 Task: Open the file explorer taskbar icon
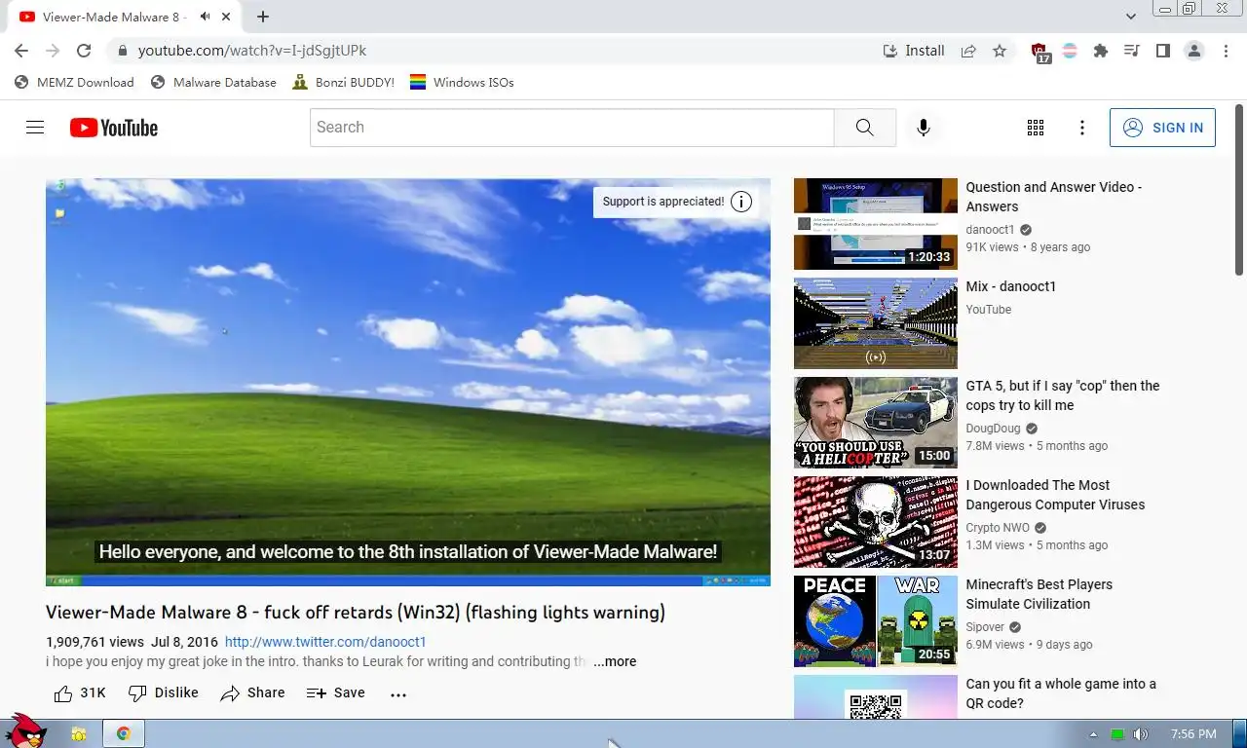(x=78, y=733)
